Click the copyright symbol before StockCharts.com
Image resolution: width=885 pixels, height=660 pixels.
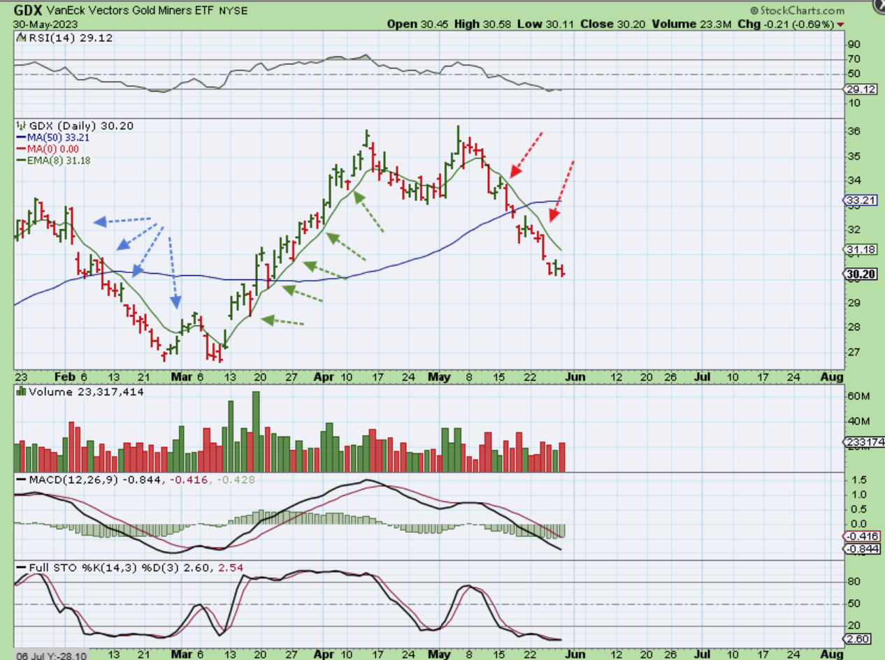coord(754,11)
